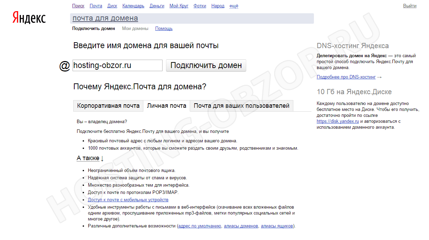The height and width of the screenshot is (240, 429).
Task: Click Множество разнообразных тем для интерфейса line
Action: (x=138, y=185)
